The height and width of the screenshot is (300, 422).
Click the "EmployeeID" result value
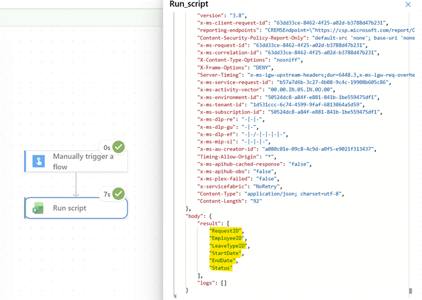[227, 238]
